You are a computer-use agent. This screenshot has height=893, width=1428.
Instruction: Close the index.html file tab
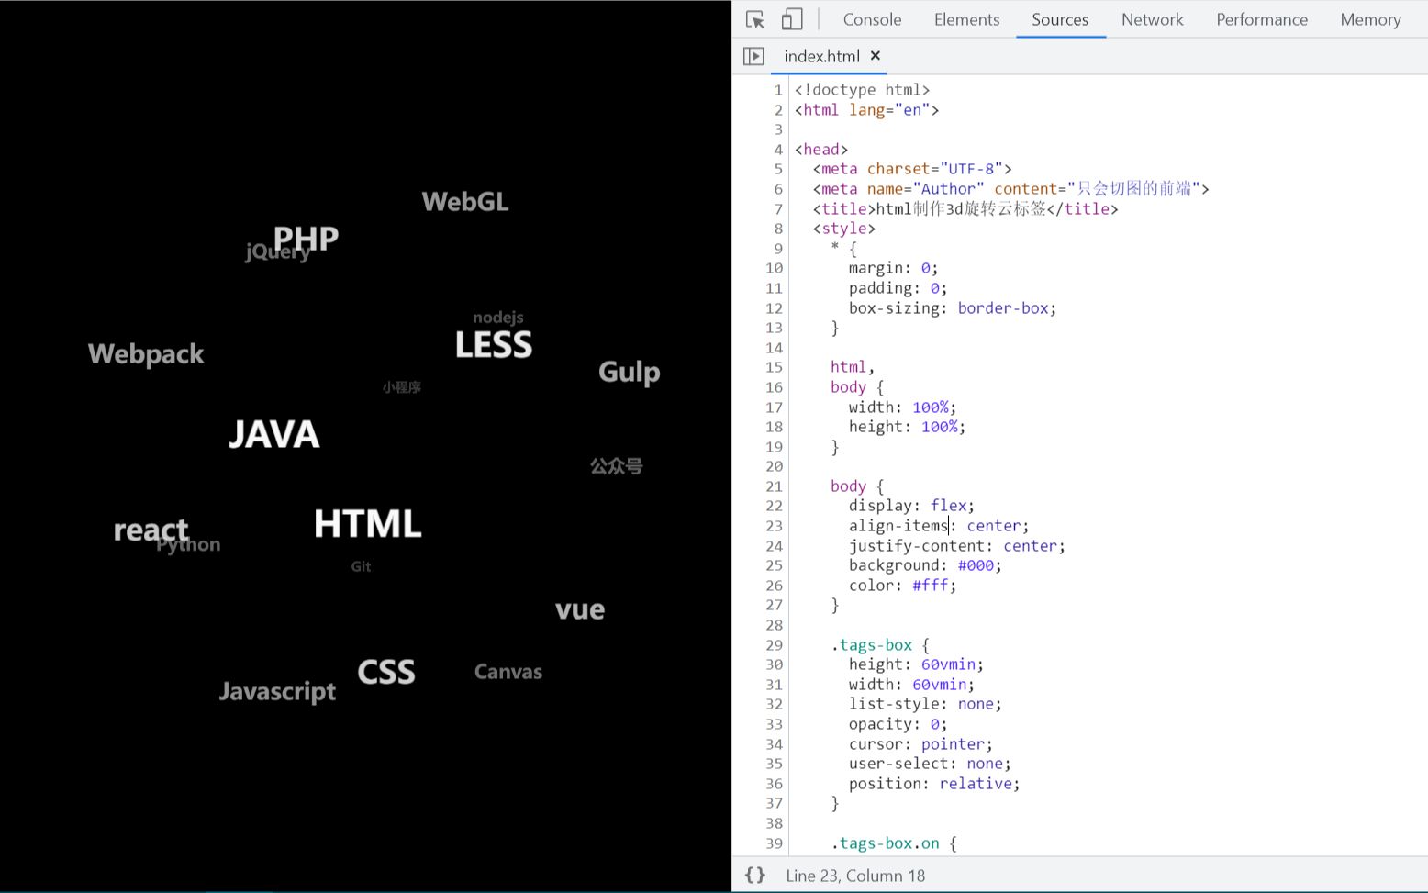876,56
